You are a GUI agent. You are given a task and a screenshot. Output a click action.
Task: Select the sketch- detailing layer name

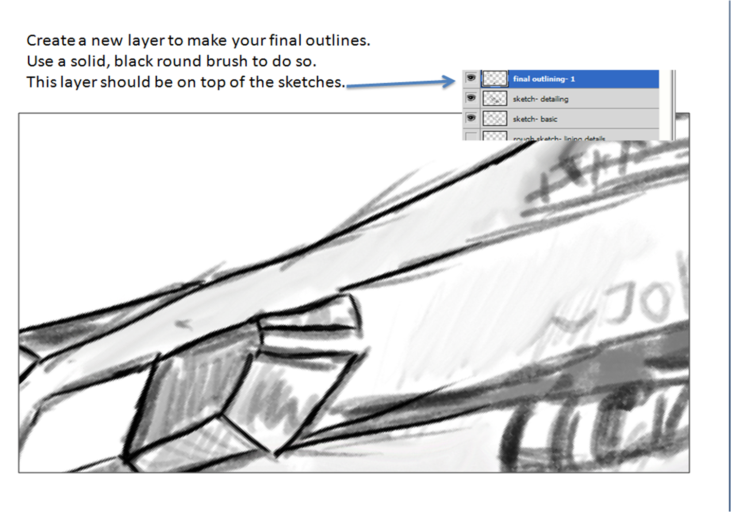540,99
